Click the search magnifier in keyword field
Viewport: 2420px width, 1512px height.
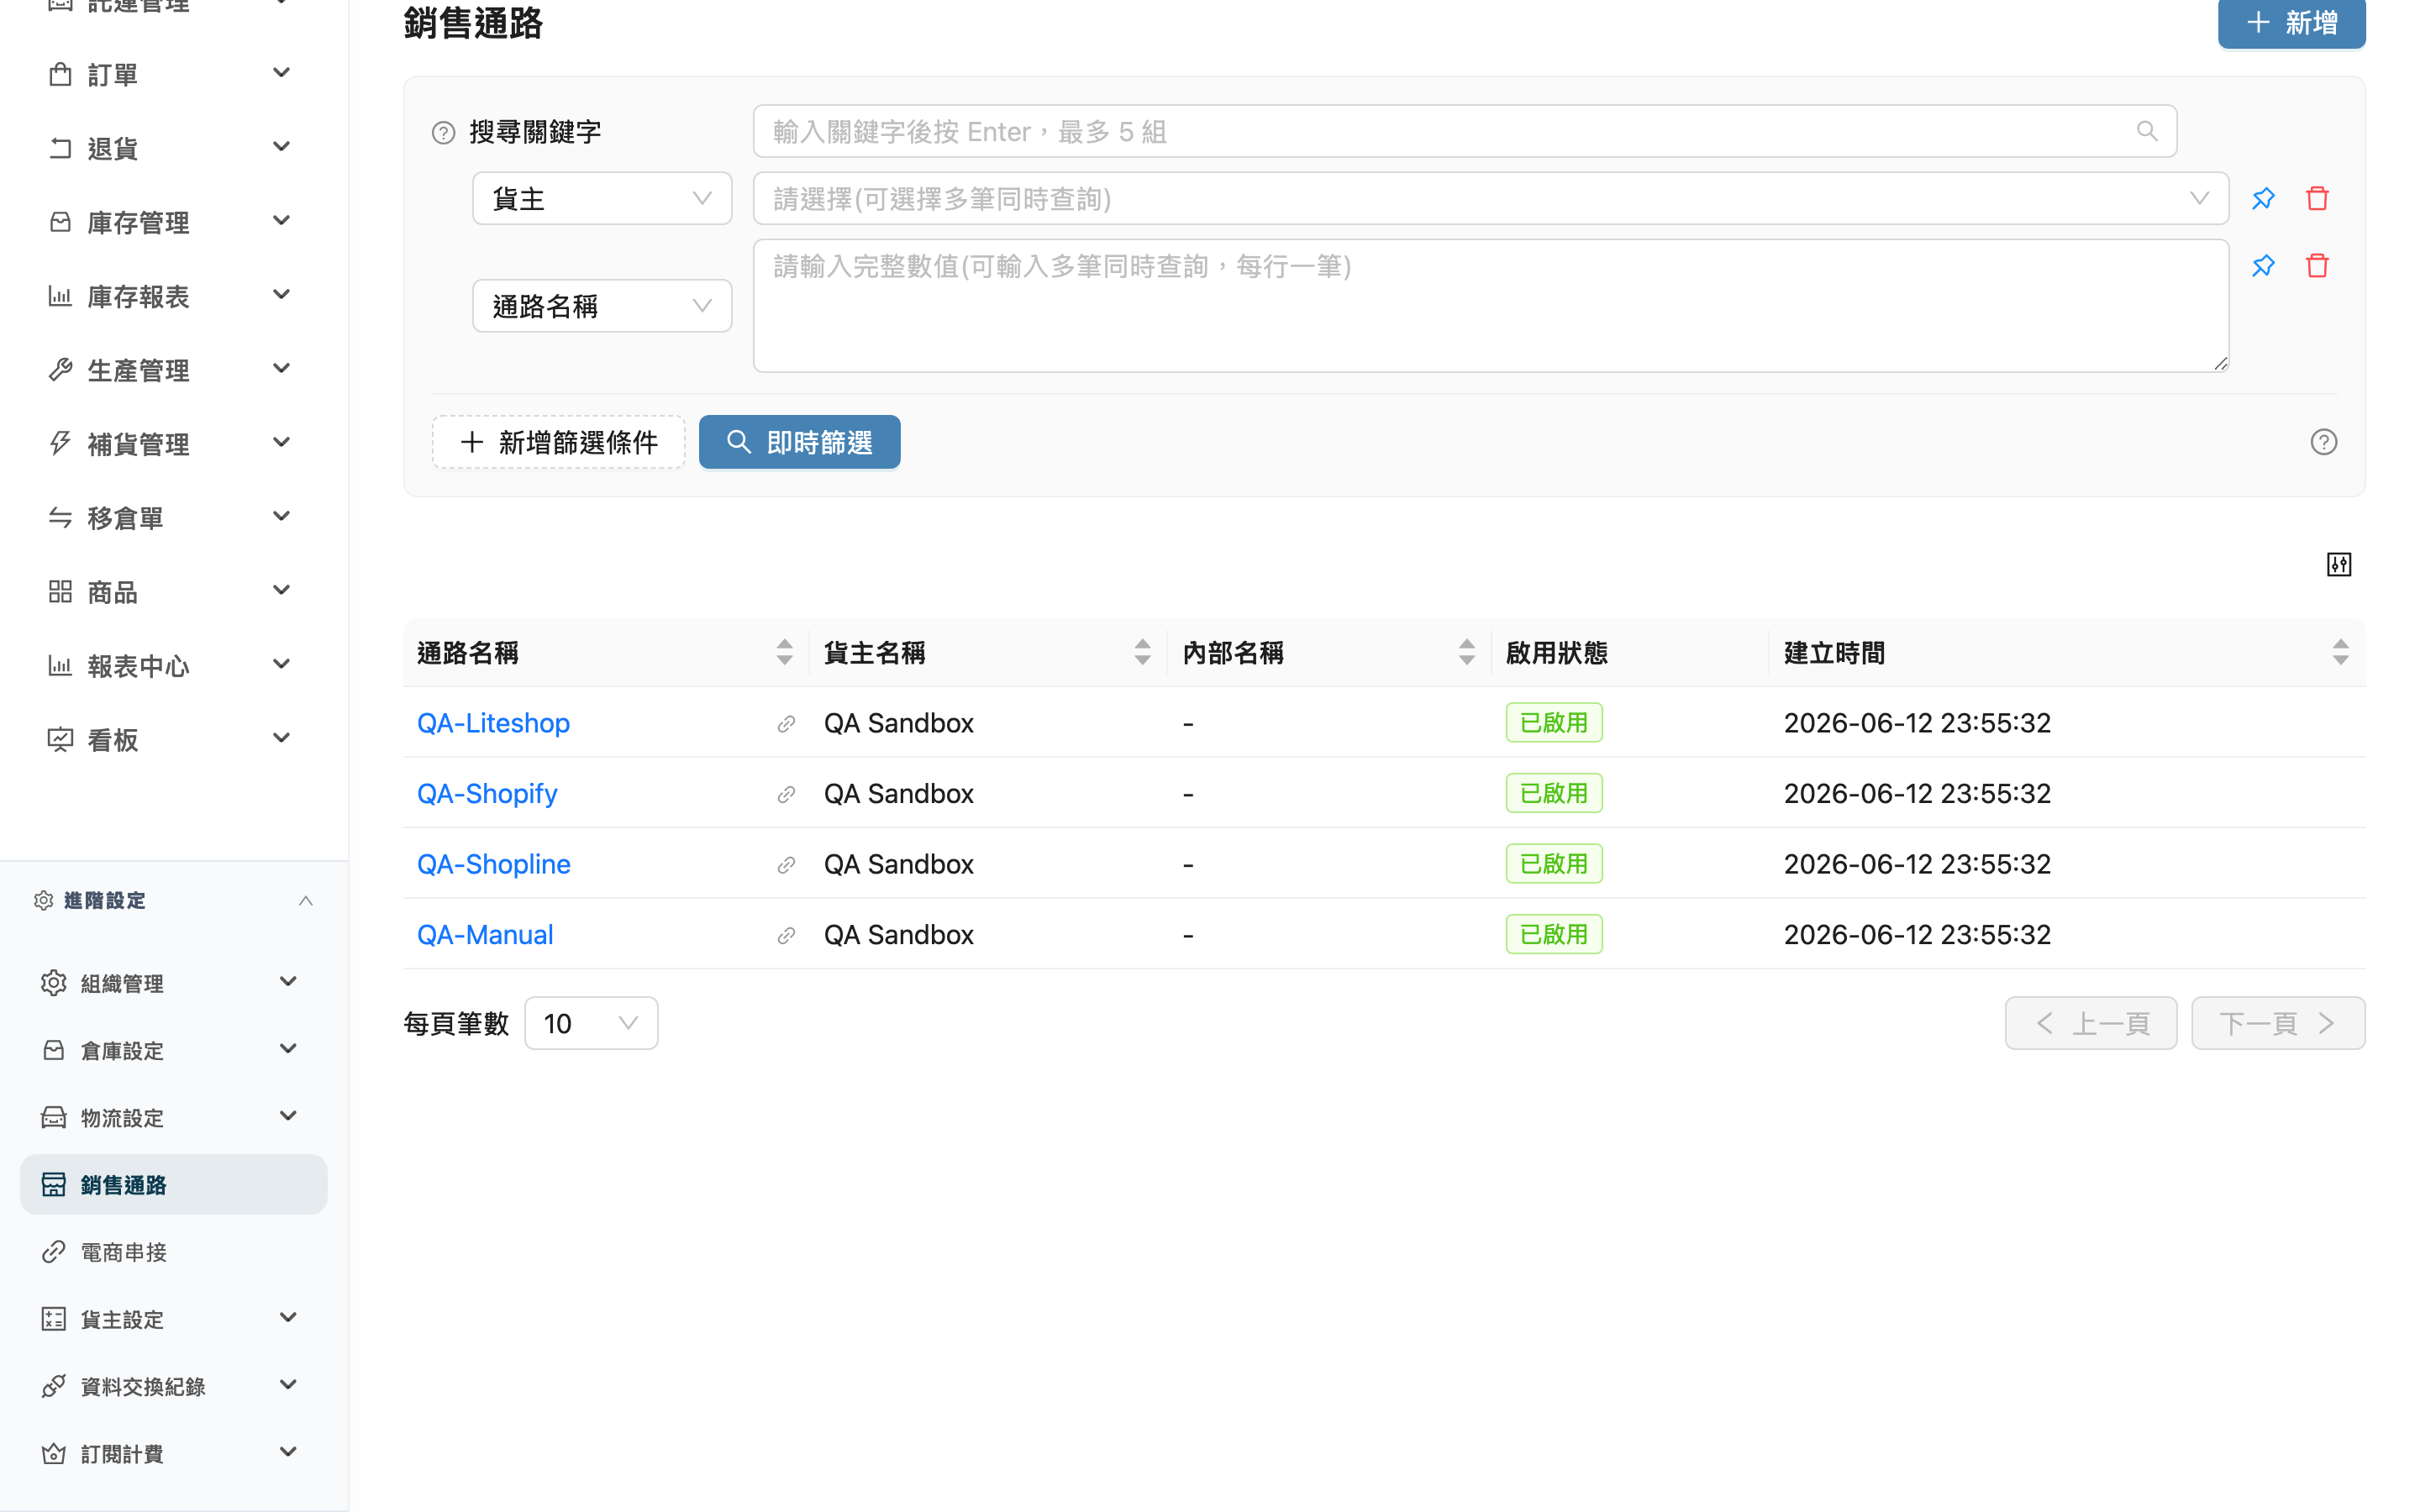pos(2147,131)
